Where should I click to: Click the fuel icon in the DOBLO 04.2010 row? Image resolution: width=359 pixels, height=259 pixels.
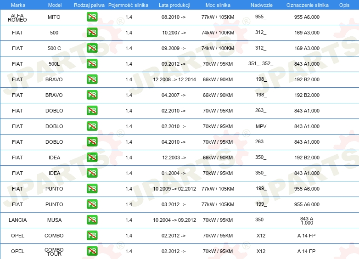[x=92, y=142]
